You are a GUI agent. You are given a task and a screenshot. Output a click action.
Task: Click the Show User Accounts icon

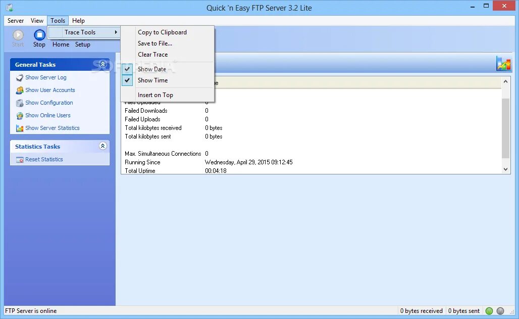pyautogui.click(x=20, y=90)
